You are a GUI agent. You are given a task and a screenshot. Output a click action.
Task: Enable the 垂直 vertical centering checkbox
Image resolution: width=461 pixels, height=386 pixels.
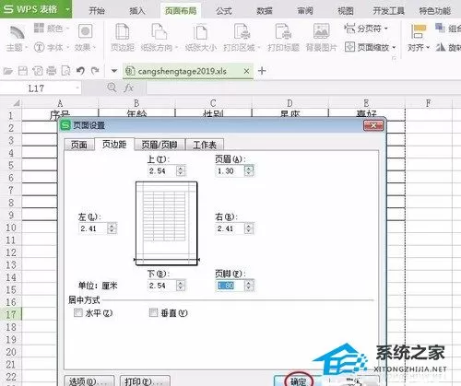(153, 313)
